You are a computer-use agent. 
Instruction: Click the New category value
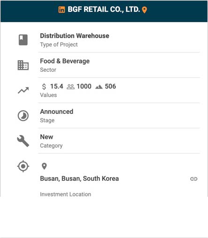(46, 137)
